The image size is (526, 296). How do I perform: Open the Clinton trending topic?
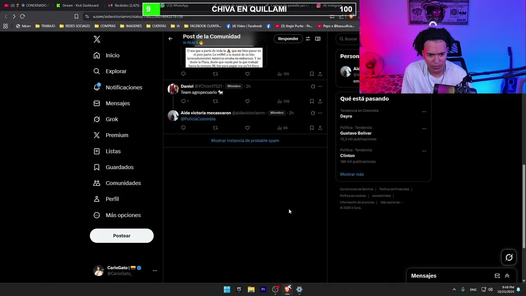347,156
